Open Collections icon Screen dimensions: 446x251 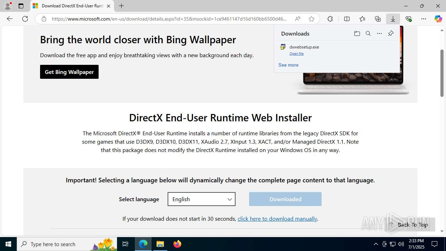(378, 19)
